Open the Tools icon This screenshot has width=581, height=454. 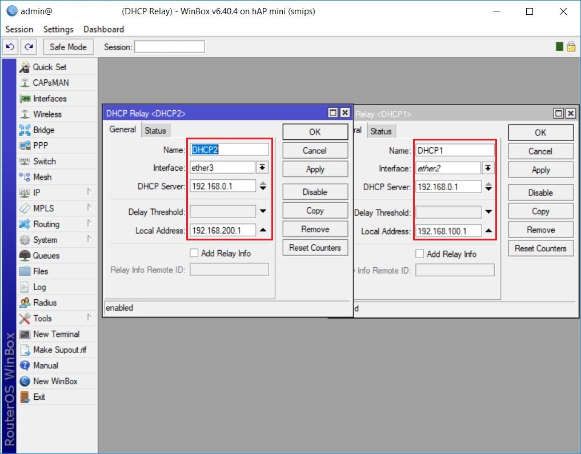(x=25, y=319)
